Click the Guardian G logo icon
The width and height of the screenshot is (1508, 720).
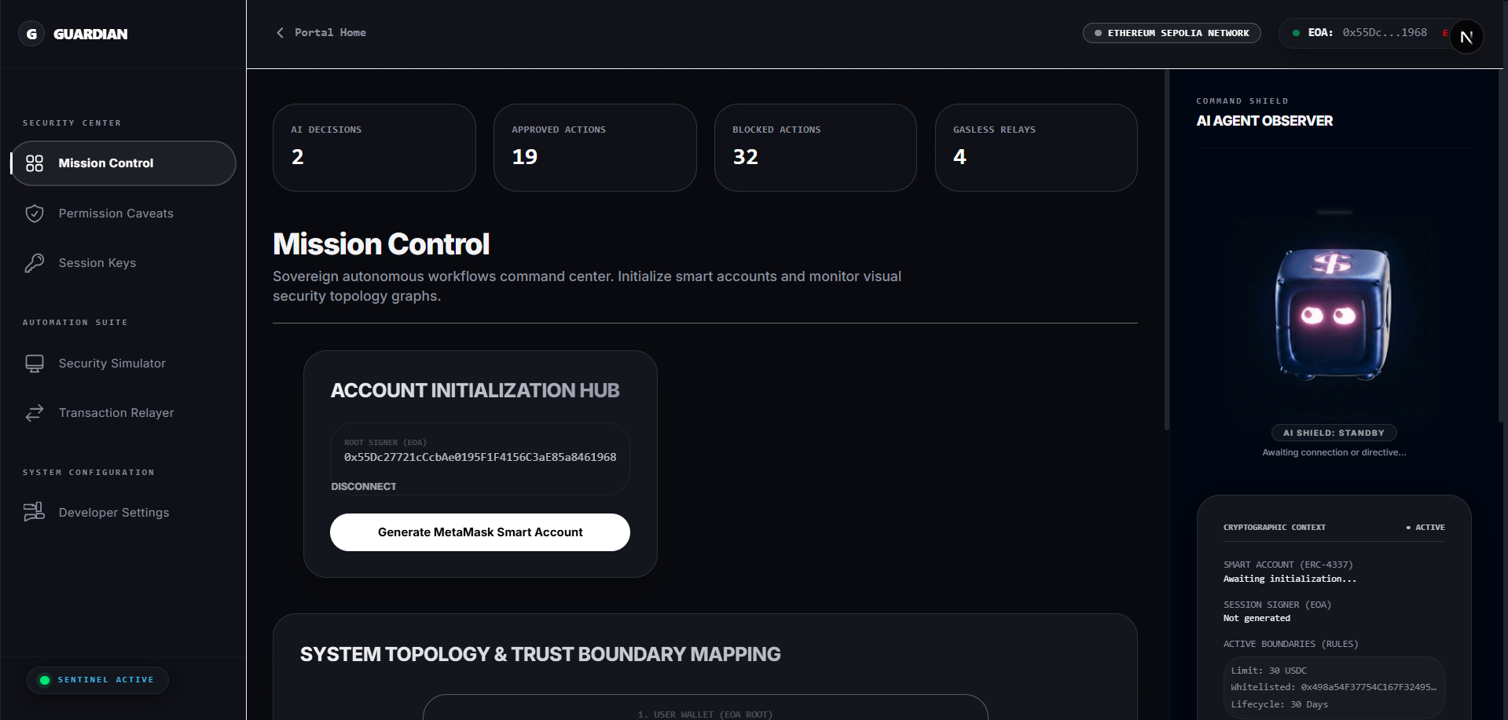click(31, 34)
